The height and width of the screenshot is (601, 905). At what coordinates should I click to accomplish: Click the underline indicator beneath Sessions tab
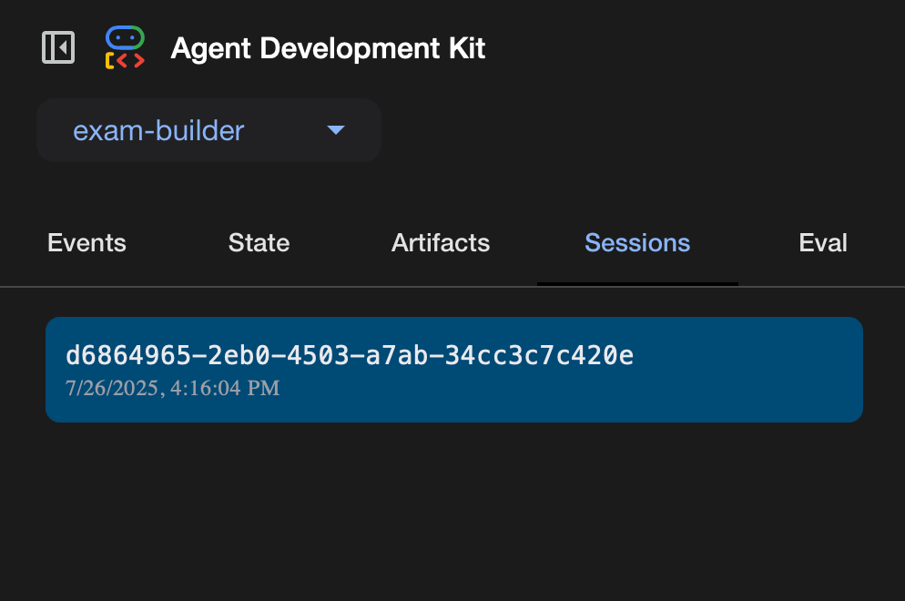637,283
